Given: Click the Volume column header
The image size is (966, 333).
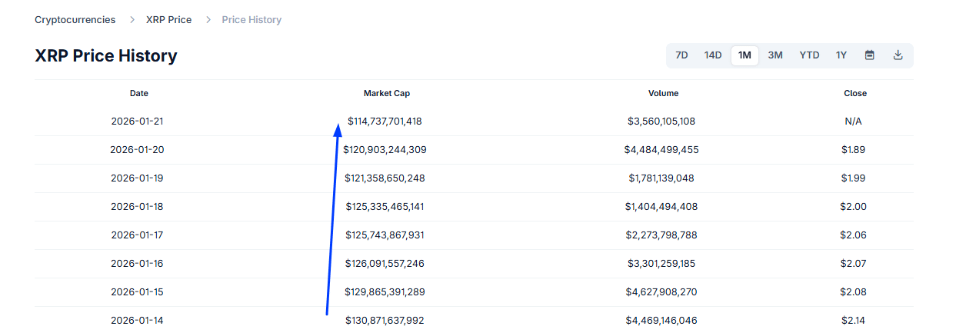Looking at the screenshot, I should pos(664,93).
